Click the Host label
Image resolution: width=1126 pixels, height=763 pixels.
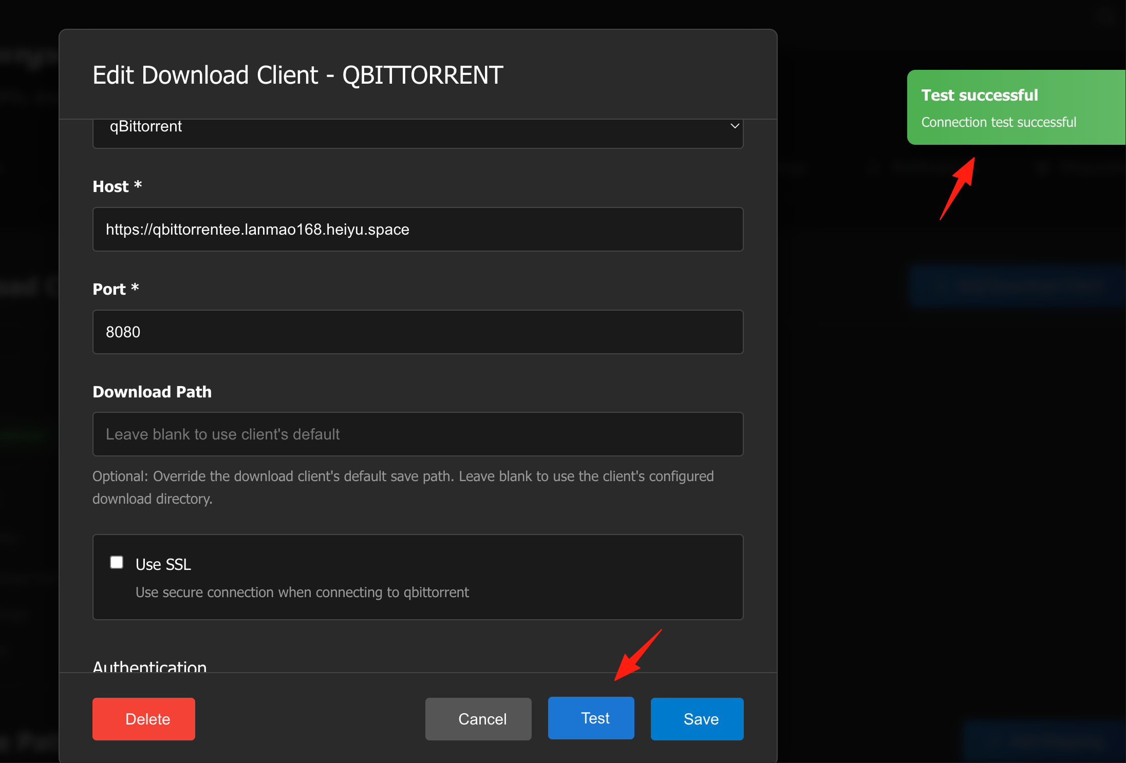(x=117, y=186)
